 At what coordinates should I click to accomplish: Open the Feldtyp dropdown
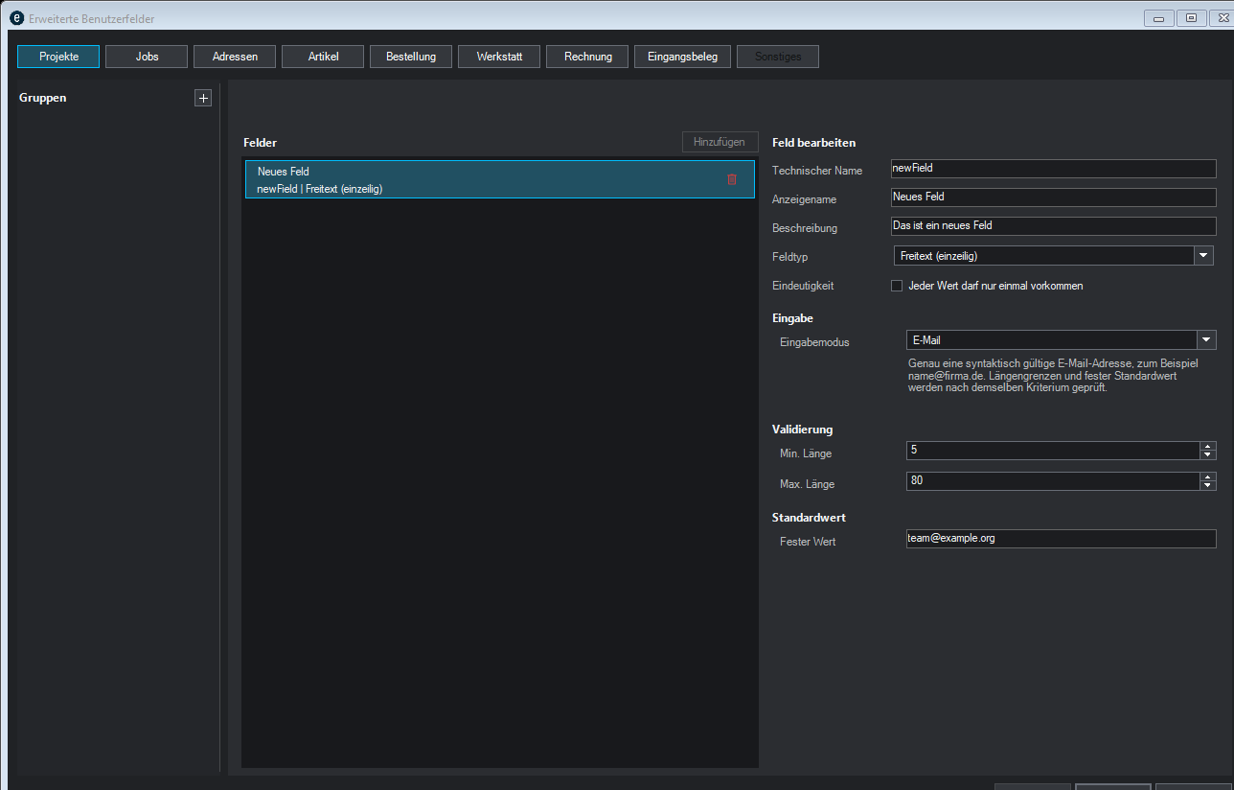[1204, 256]
